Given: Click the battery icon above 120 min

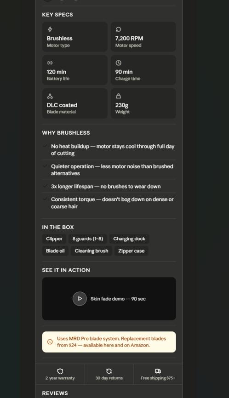Looking at the screenshot, I should [50, 63].
